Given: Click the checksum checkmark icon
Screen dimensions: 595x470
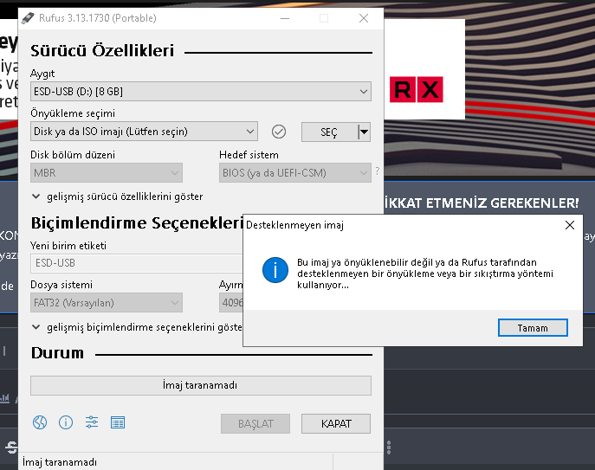Looking at the screenshot, I should [x=279, y=132].
